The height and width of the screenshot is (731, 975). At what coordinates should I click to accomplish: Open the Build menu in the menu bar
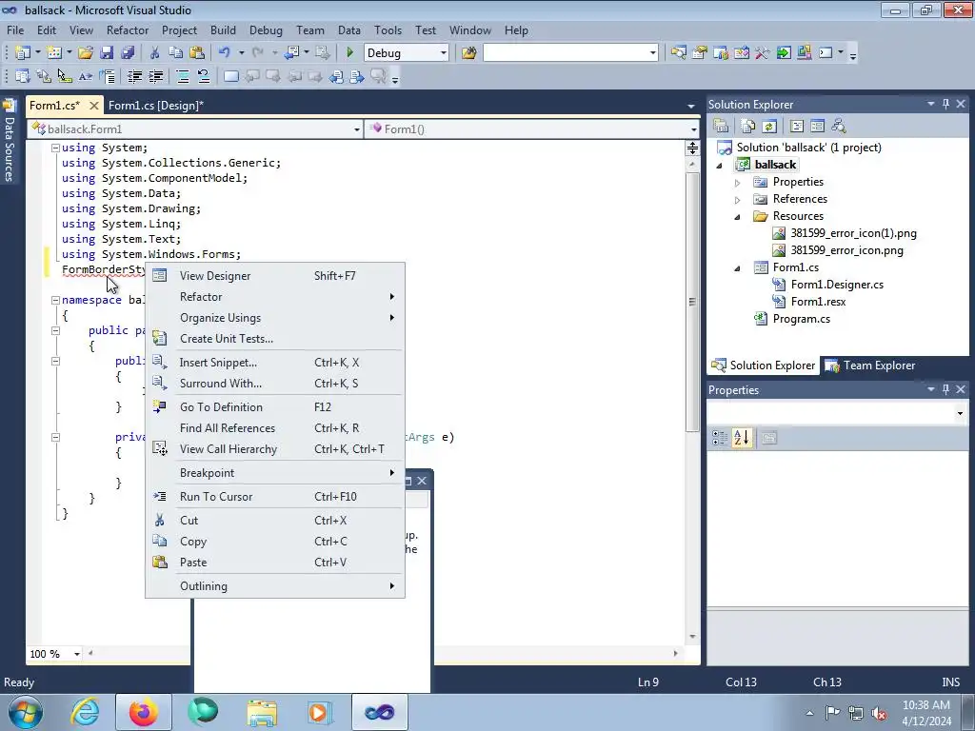point(223,30)
